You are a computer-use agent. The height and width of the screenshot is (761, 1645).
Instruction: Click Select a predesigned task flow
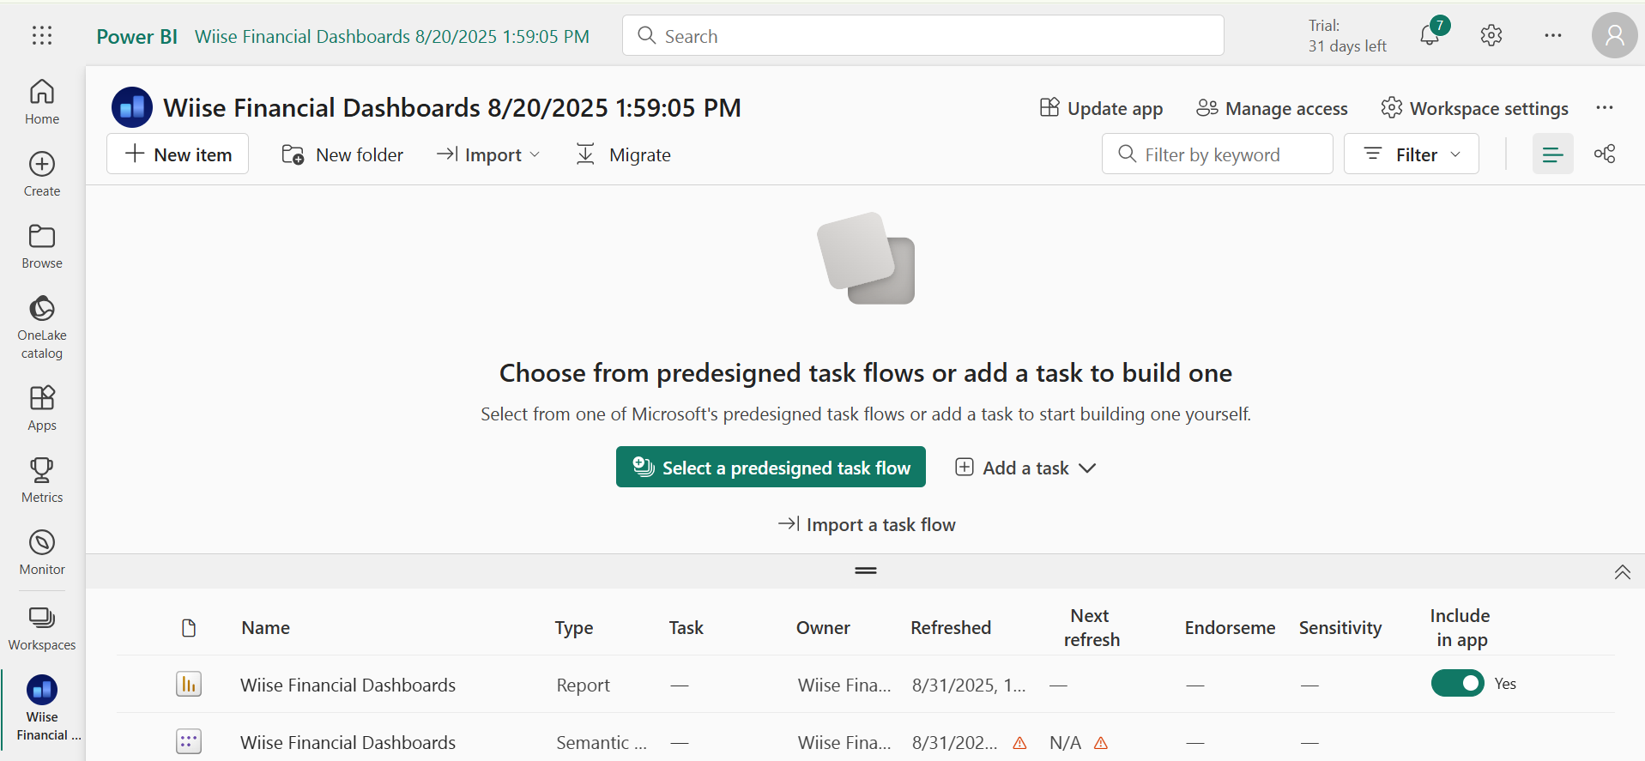771,467
